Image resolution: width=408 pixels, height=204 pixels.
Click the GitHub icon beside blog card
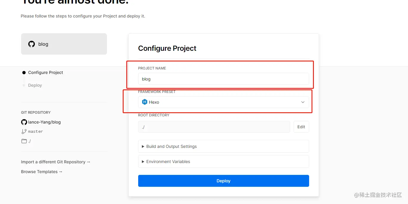[32, 44]
